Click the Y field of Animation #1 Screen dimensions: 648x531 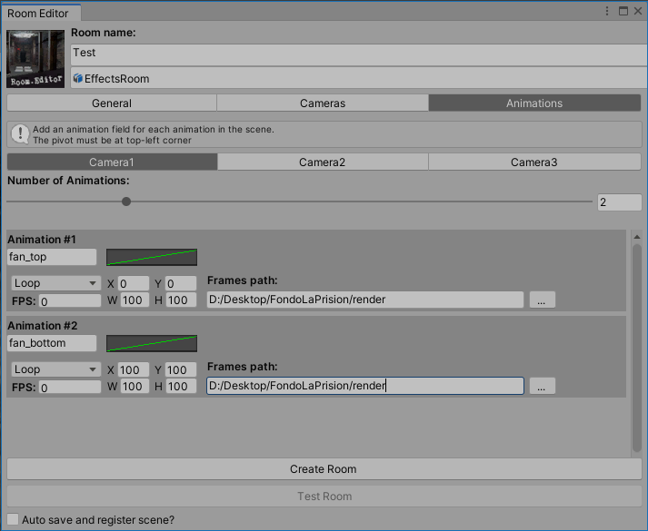[x=181, y=283]
